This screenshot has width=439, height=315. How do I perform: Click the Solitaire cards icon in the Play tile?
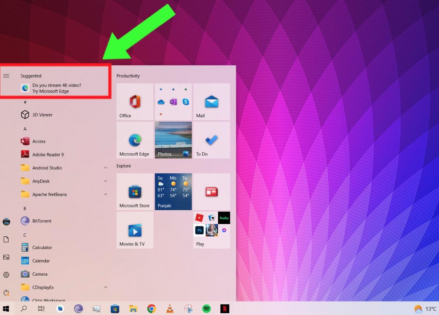[211, 218]
